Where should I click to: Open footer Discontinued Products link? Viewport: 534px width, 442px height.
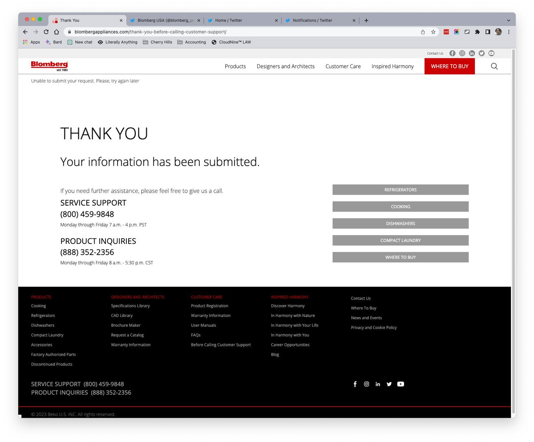(52, 365)
